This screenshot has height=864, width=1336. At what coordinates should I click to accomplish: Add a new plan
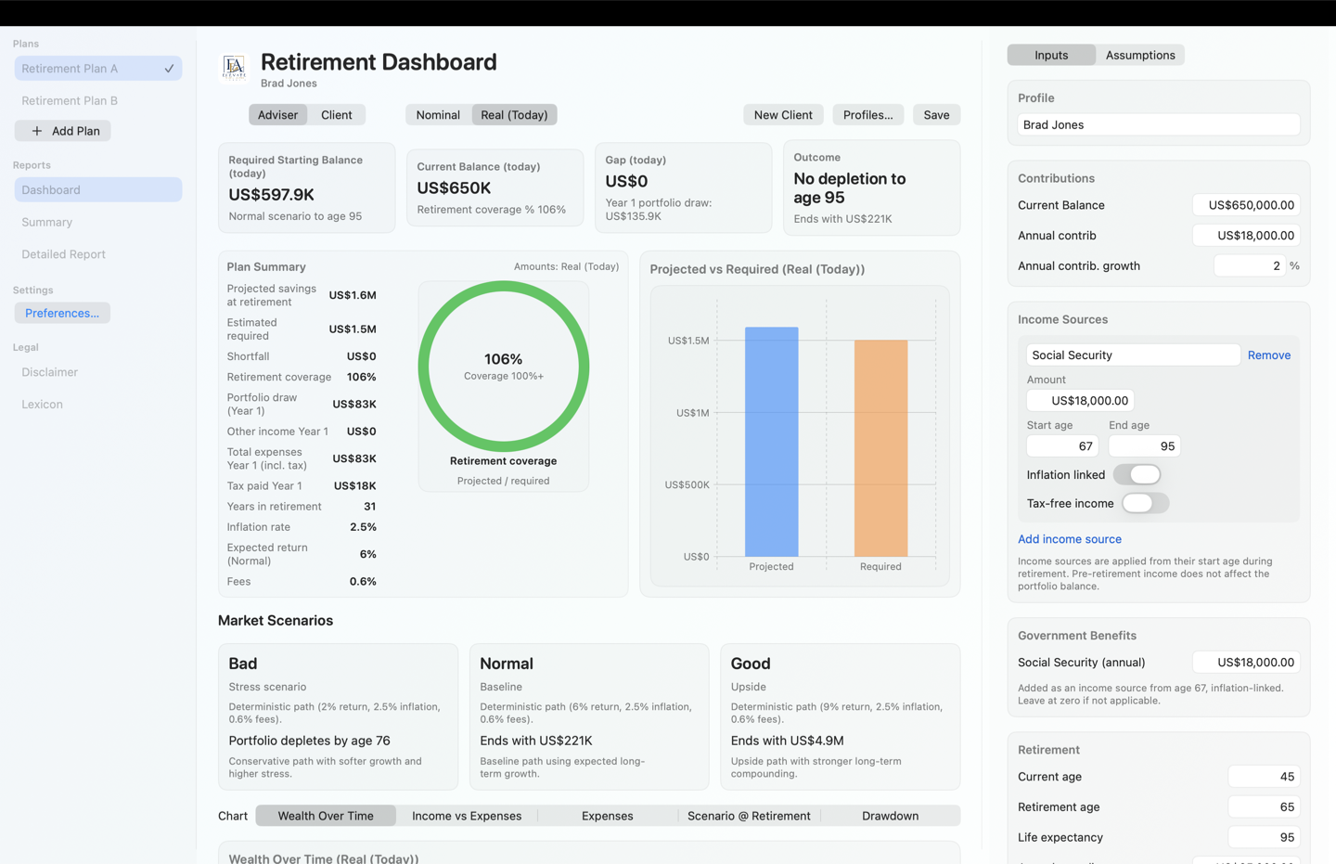coord(63,131)
